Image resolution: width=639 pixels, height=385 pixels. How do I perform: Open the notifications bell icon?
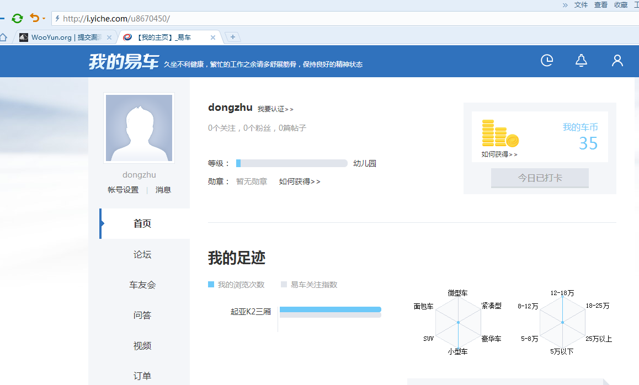(x=581, y=60)
